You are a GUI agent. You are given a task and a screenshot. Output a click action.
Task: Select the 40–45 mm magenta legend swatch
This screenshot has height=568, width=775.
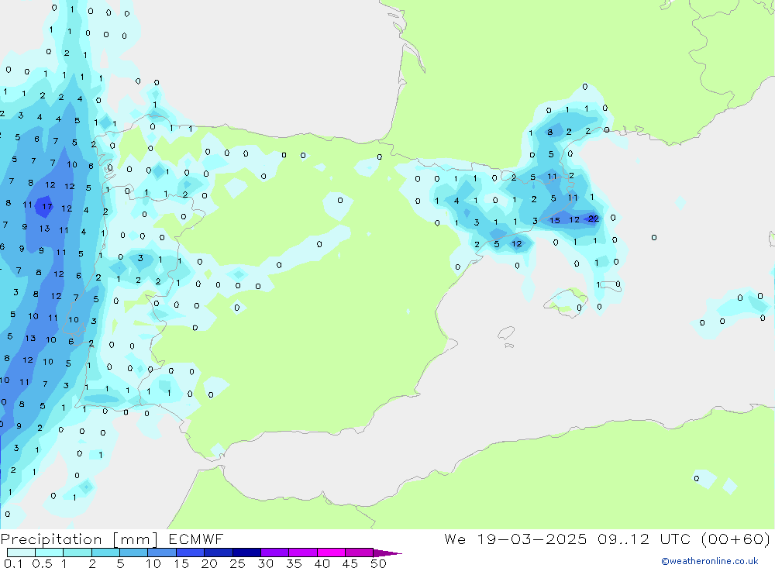331,553
